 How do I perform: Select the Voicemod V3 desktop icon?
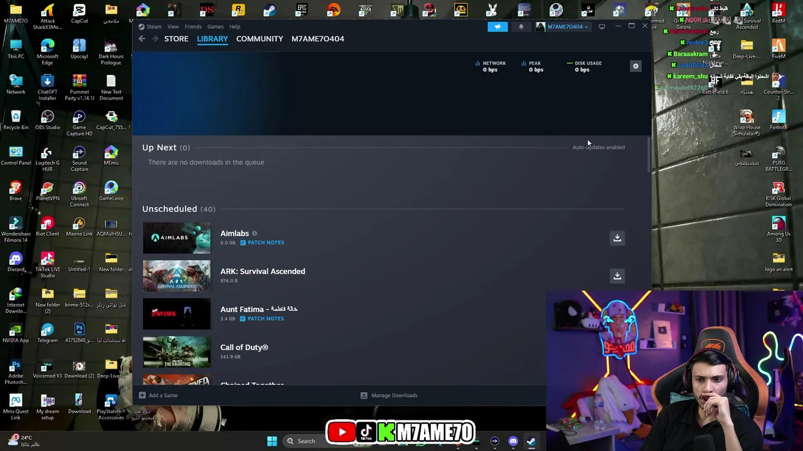click(x=48, y=369)
